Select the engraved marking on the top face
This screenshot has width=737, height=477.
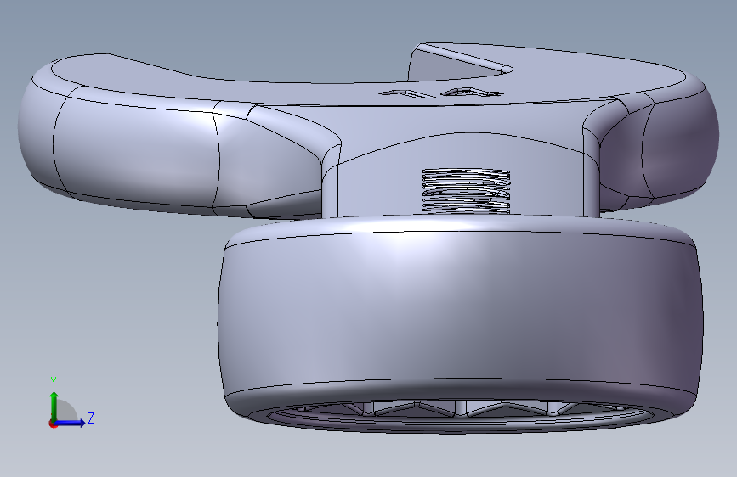[x=440, y=93]
